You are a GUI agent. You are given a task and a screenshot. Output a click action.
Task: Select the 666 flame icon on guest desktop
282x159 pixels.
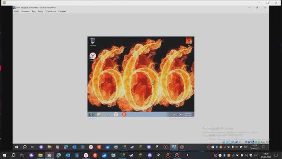(189, 42)
